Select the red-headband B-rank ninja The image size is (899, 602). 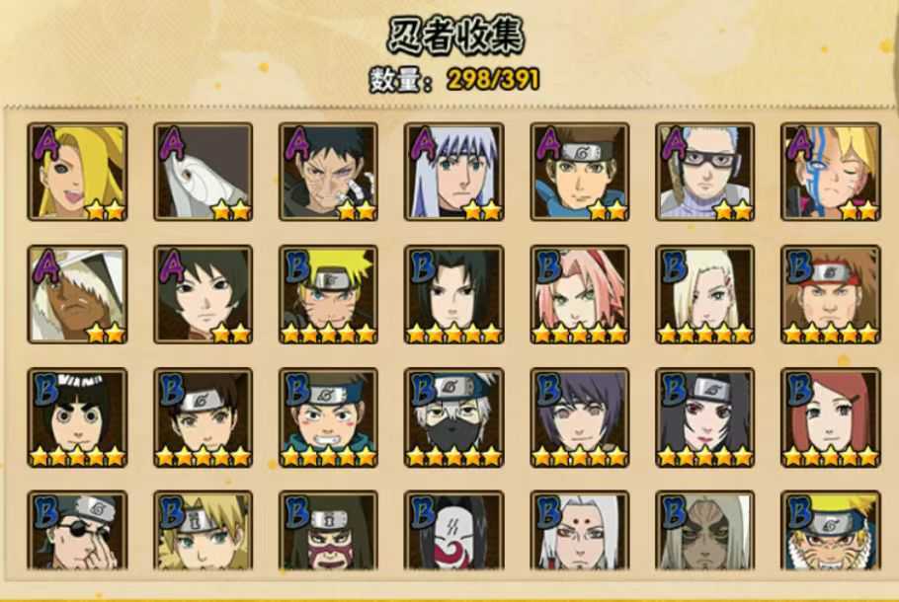coord(830,294)
